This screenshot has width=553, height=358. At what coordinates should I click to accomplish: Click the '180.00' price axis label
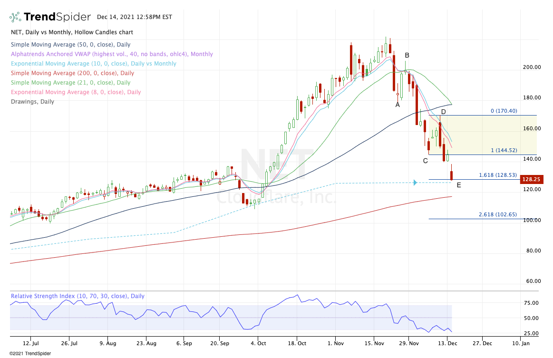532,97
